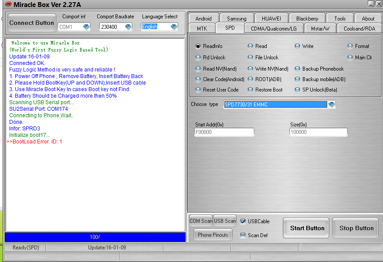Select the Write radio option

coord(297,46)
